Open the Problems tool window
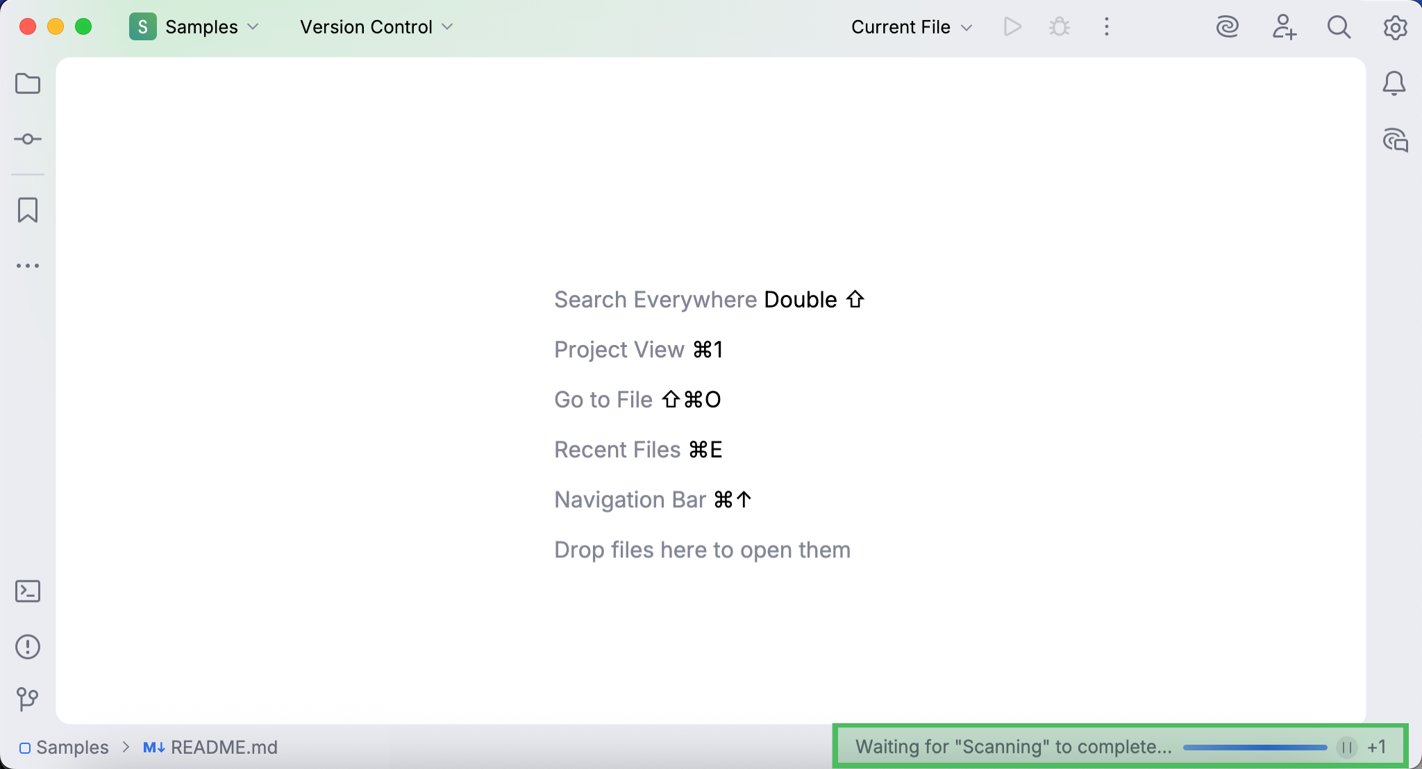The image size is (1422, 769). tap(28, 647)
